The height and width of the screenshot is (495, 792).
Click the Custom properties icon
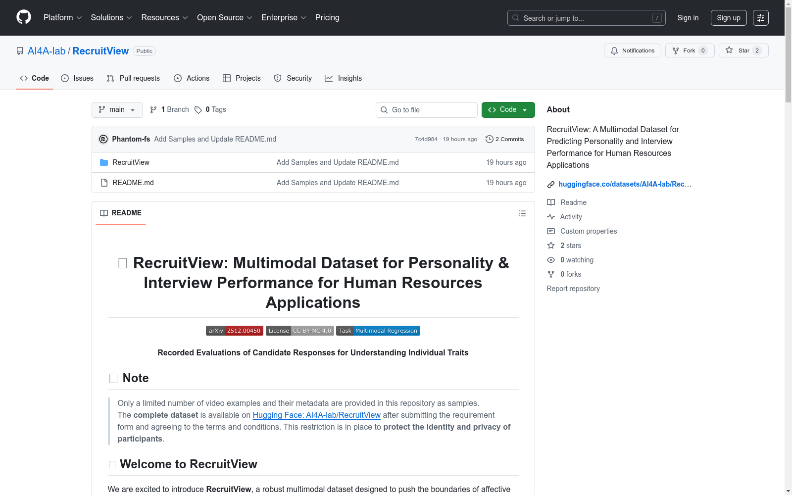(x=551, y=231)
